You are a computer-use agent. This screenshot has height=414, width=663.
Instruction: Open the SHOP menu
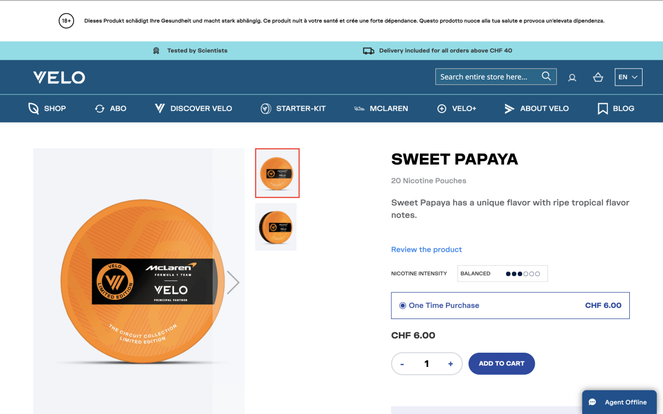coord(47,108)
